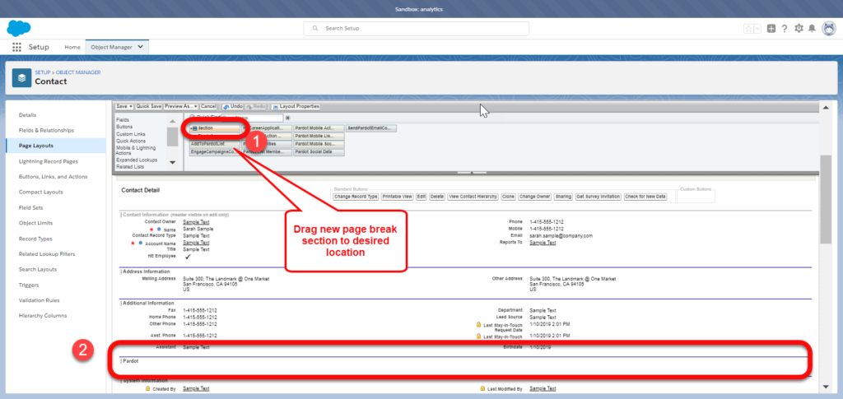Open Layout Properties

click(x=296, y=106)
